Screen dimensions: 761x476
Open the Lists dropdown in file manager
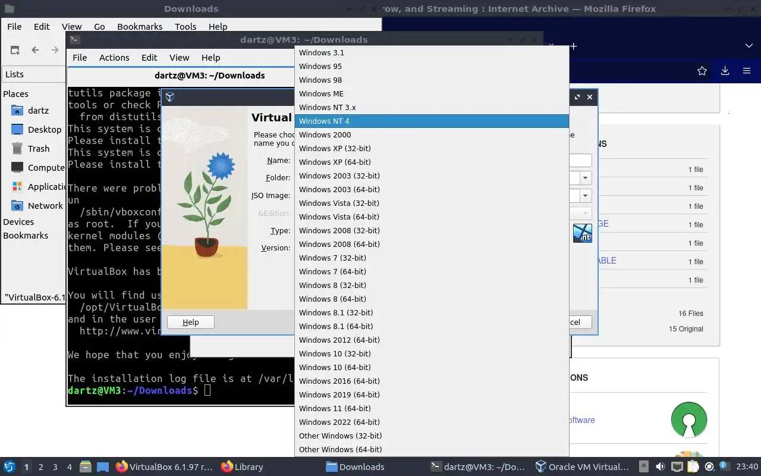pos(33,74)
